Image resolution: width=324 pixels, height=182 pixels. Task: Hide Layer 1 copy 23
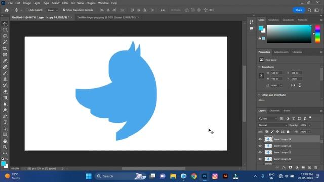260,146
